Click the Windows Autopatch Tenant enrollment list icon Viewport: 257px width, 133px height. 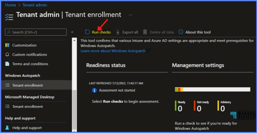click(x=7, y=85)
